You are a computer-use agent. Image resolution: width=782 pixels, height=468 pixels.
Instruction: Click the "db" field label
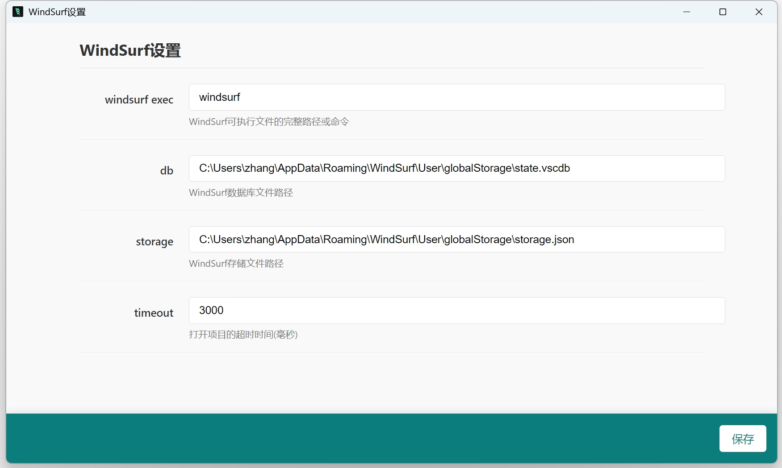coord(167,170)
